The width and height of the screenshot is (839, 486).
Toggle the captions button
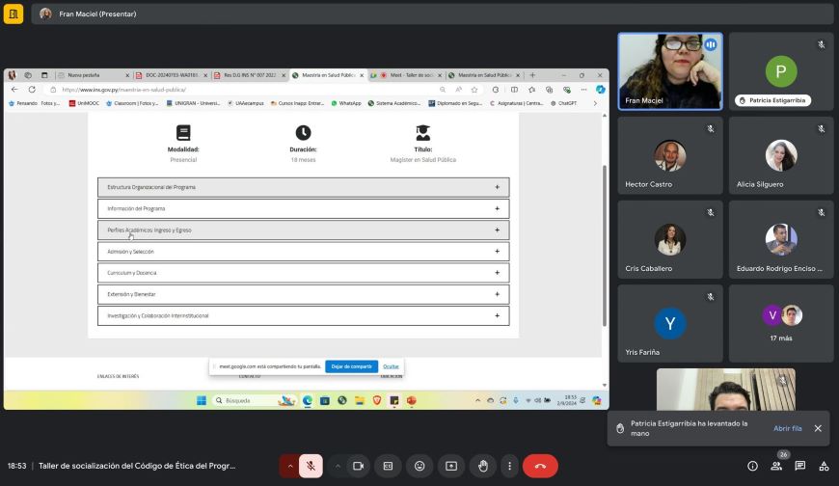[x=388, y=466]
